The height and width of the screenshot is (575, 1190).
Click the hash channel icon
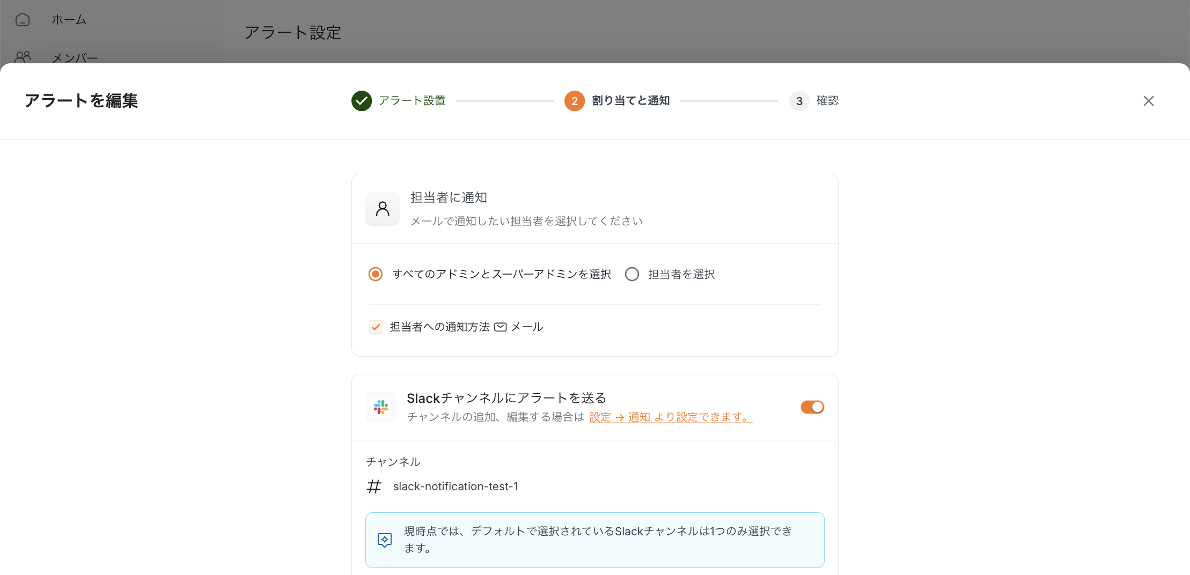pyautogui.click(x=374, y=486)
